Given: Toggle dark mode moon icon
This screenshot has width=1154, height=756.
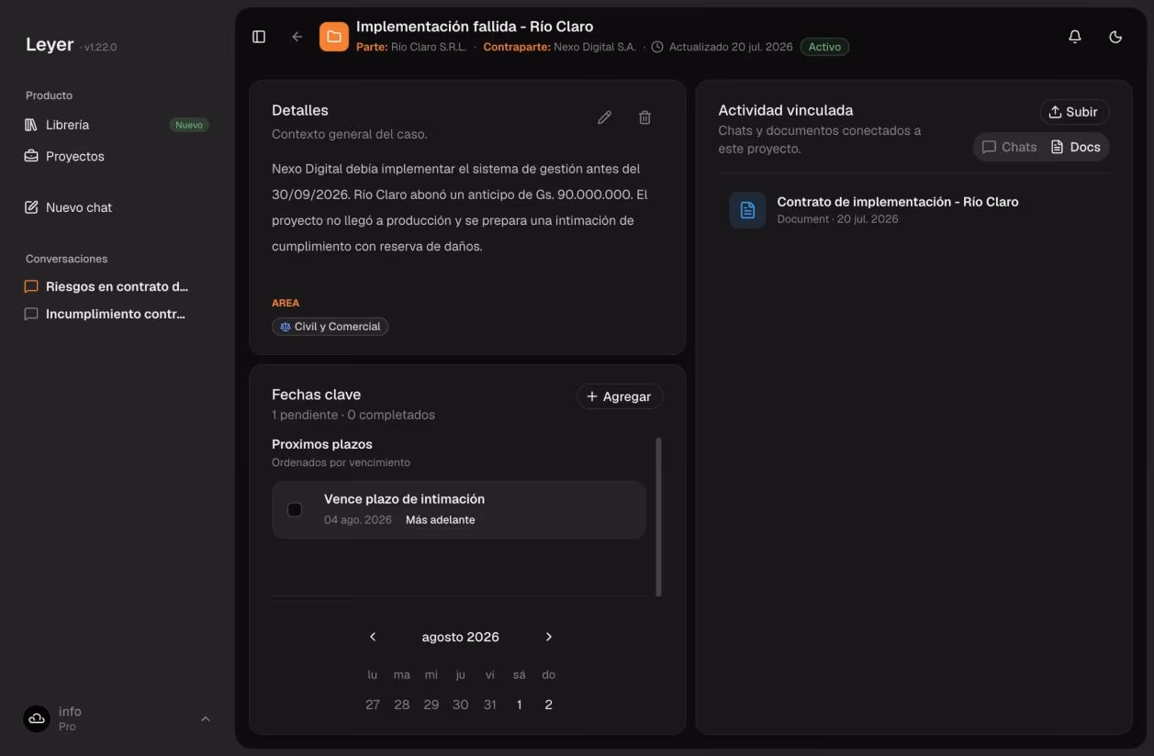Looking at the screenshot, I should [1115, 37].
